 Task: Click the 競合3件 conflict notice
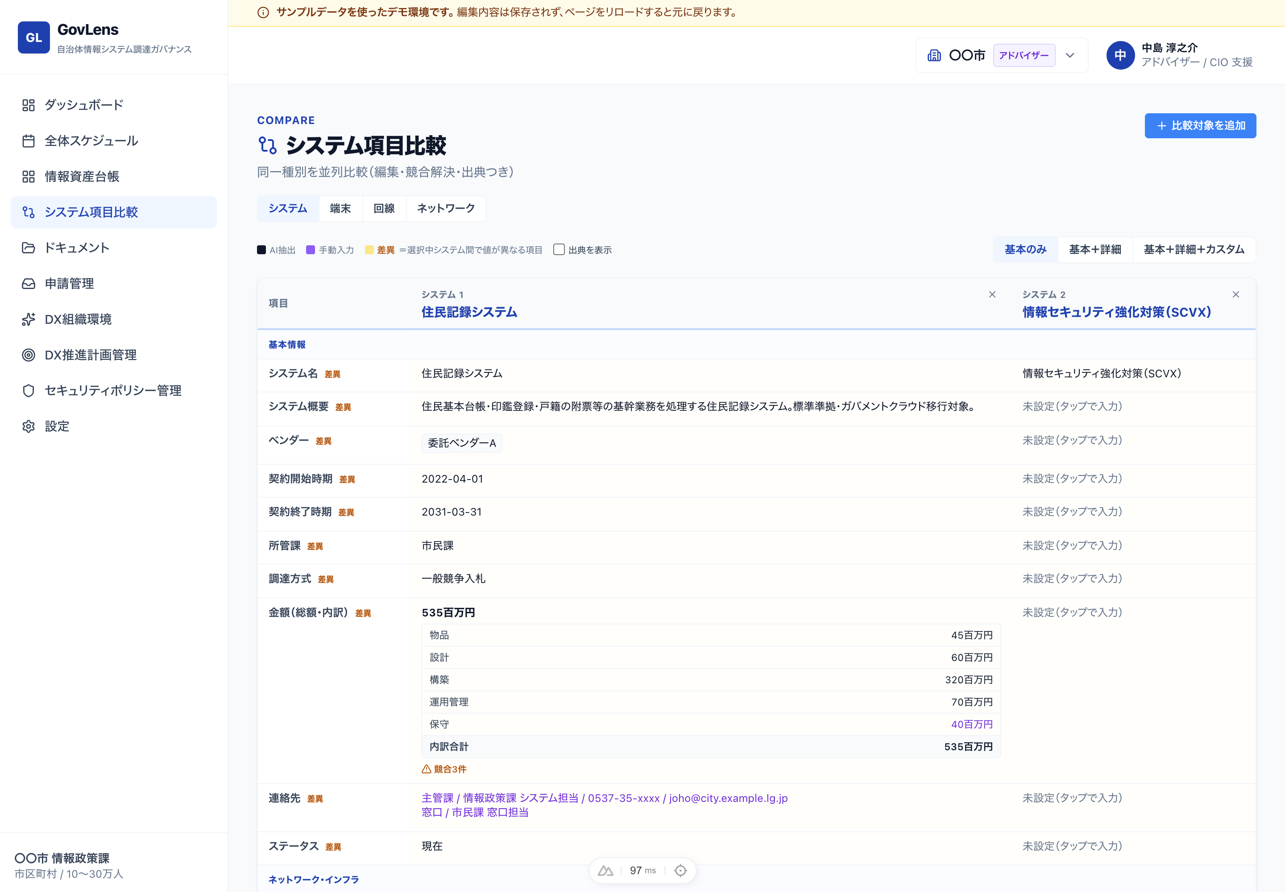(444, 769)
